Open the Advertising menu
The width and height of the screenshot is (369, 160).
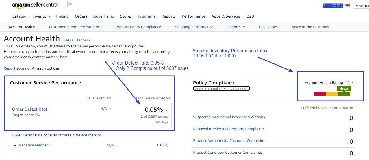104,16
